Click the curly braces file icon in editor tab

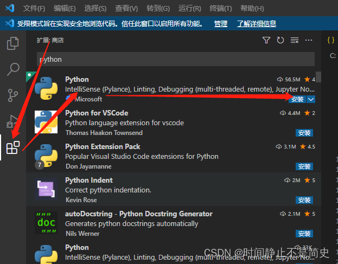330,40
